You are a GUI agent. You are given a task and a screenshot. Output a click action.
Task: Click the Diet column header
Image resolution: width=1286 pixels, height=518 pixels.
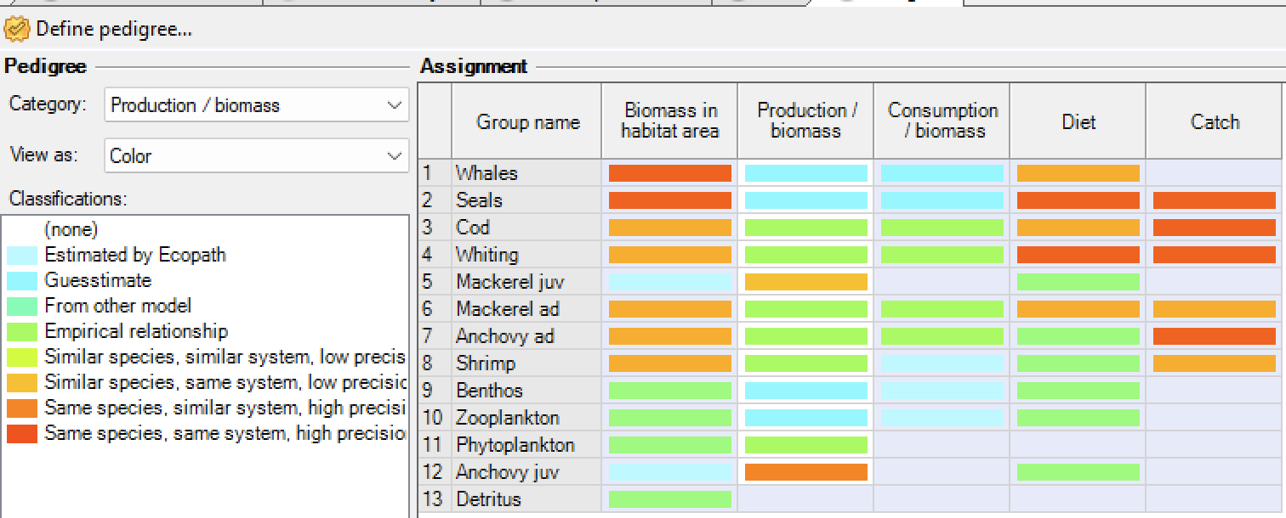1078,121
